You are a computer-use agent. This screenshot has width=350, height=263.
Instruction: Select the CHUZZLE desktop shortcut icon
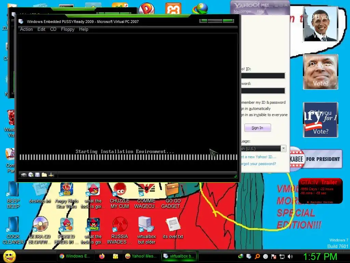click(120, 196)
